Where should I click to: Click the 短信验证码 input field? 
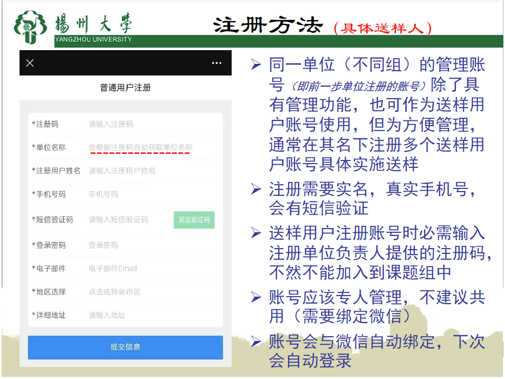(x=127, y=220)
